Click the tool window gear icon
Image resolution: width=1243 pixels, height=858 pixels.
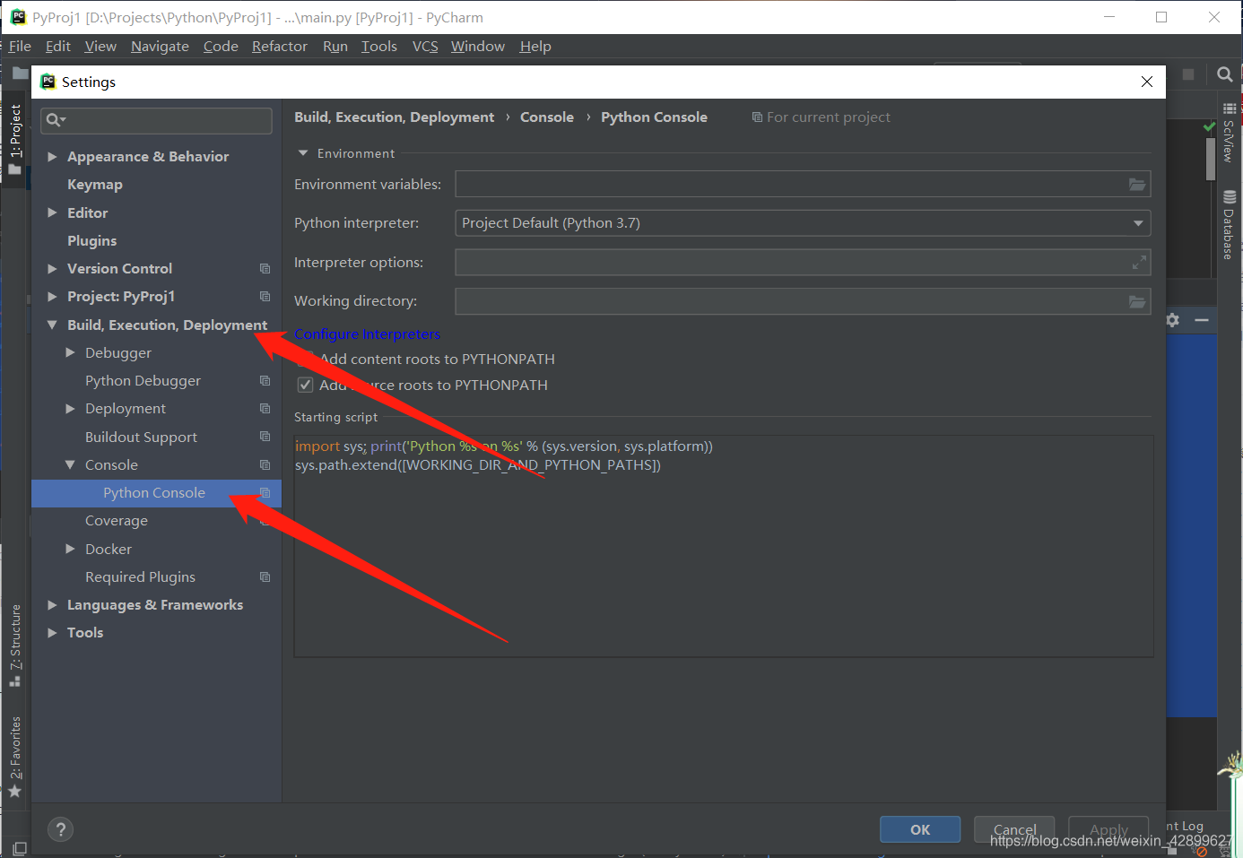(1173, 320)
